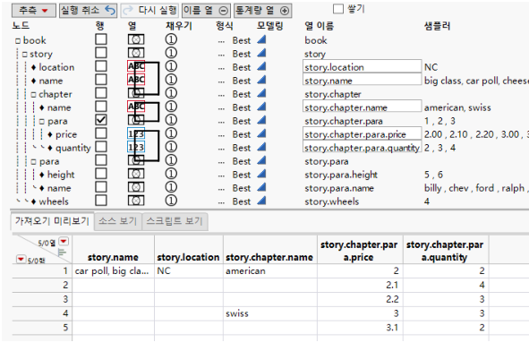Click the fill (①) icon in price row

tap(171, 134)
